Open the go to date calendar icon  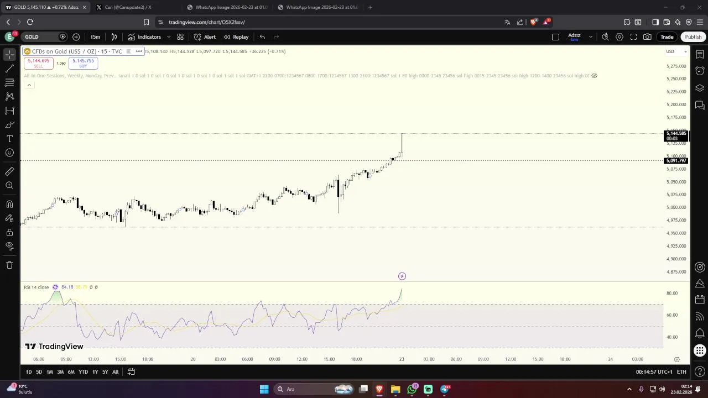[131, 372]
